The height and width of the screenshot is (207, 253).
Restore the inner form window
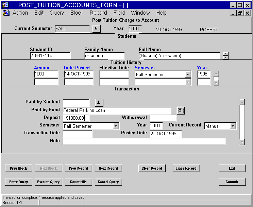(x=240, y=13)
